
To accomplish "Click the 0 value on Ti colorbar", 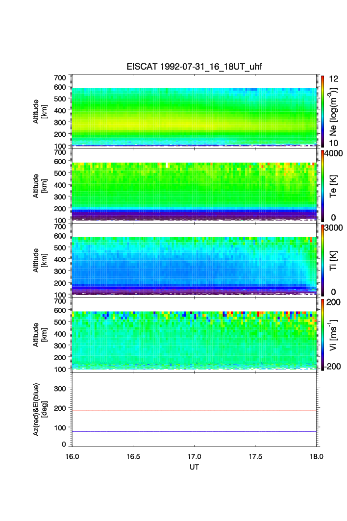I will coord(333,292).
